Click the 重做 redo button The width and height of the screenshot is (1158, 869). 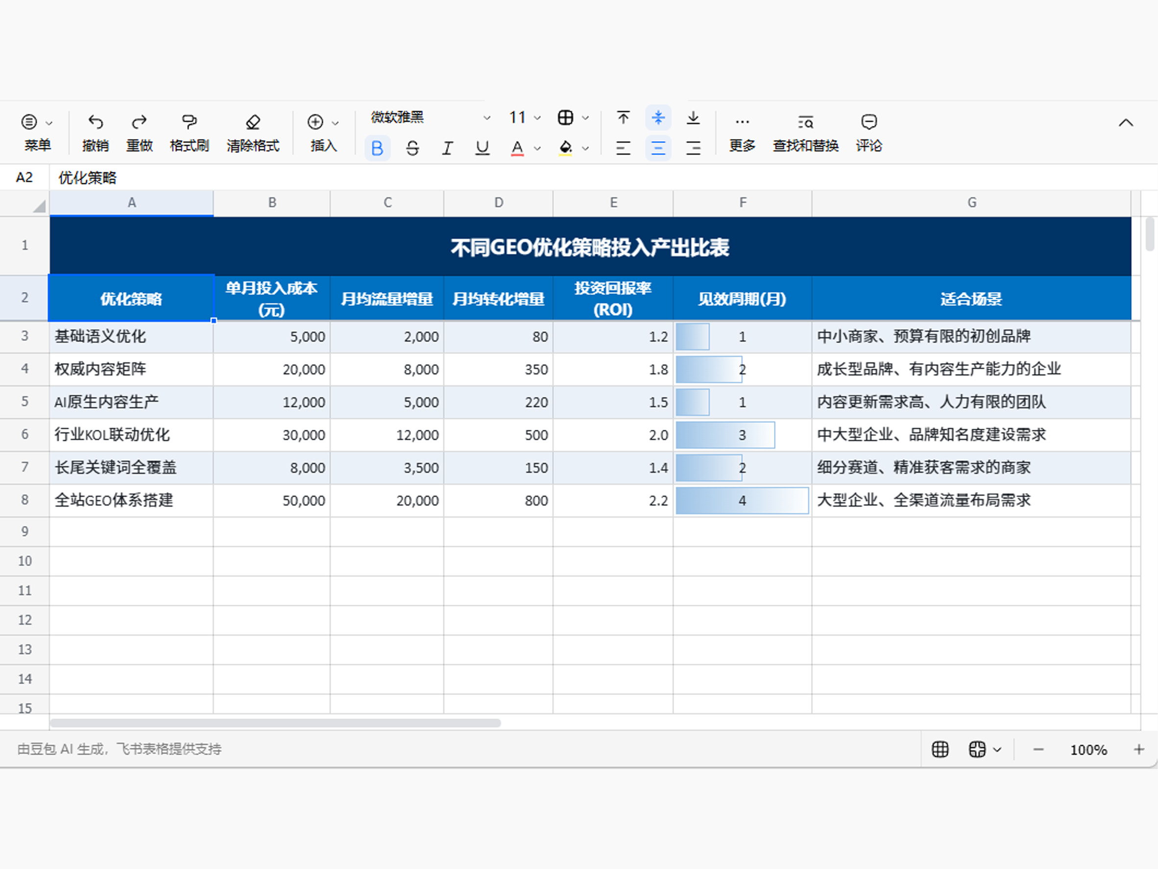click(x=139, y=132)
